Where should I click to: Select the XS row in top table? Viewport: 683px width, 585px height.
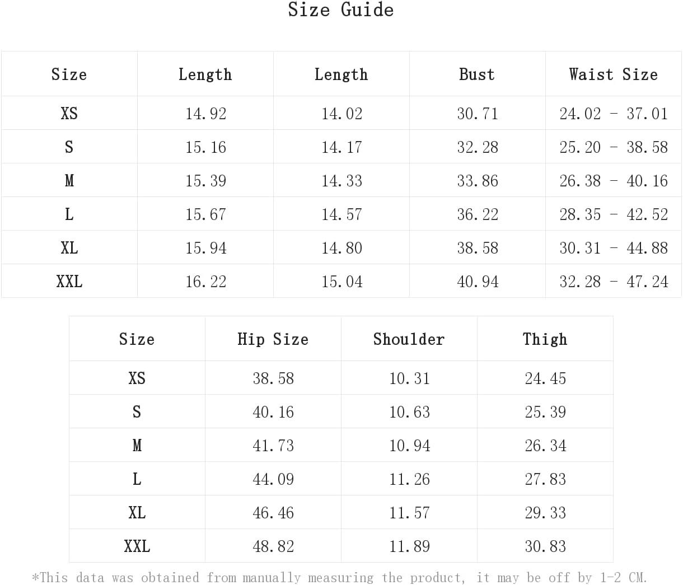coord(341,113)
